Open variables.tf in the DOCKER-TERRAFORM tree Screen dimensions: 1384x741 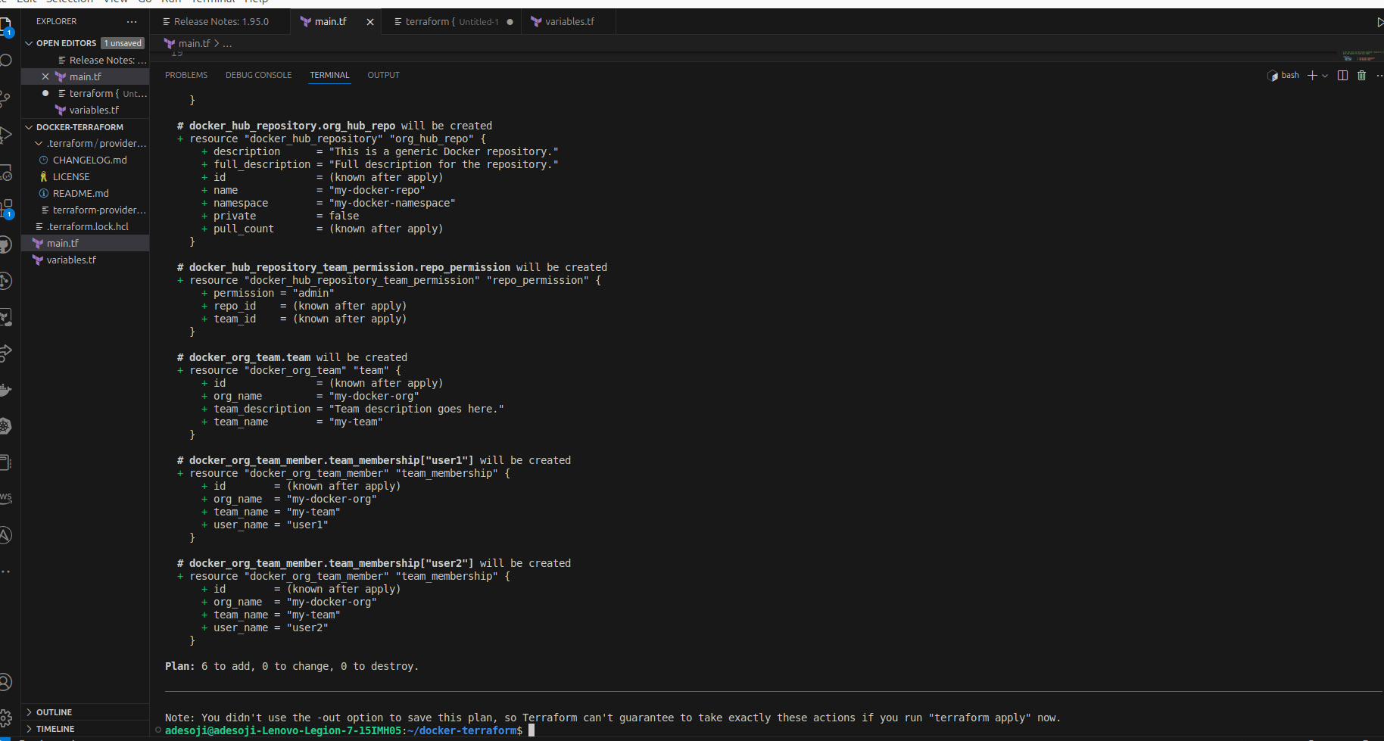point(71,260)
